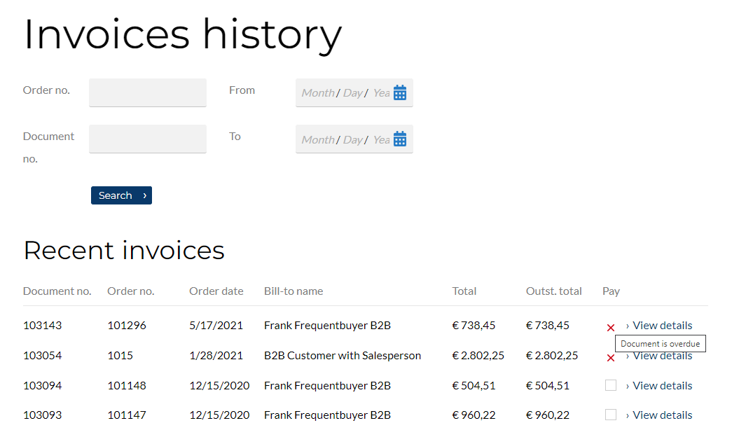Click order date 5/17/2021
This screenshot has height=430, width=732.
pyautogui.click(x=216, y=326)
